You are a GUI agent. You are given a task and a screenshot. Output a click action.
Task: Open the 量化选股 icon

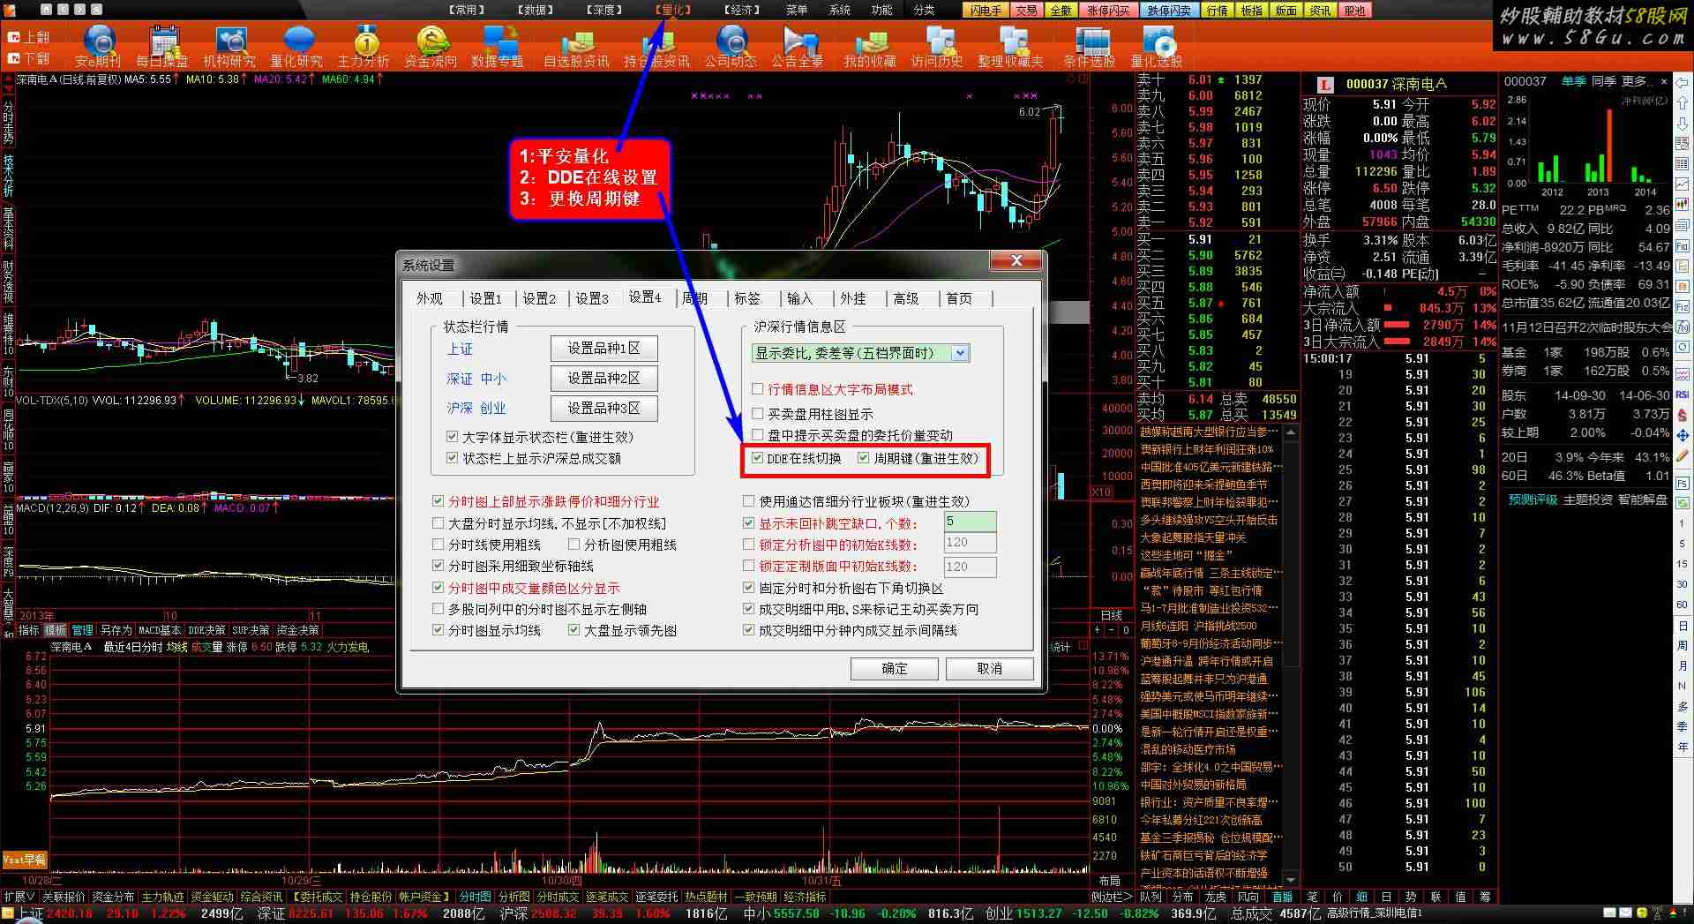[1157, 46]
